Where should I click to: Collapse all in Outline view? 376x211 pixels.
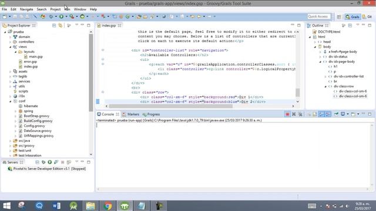pos(350,25)
